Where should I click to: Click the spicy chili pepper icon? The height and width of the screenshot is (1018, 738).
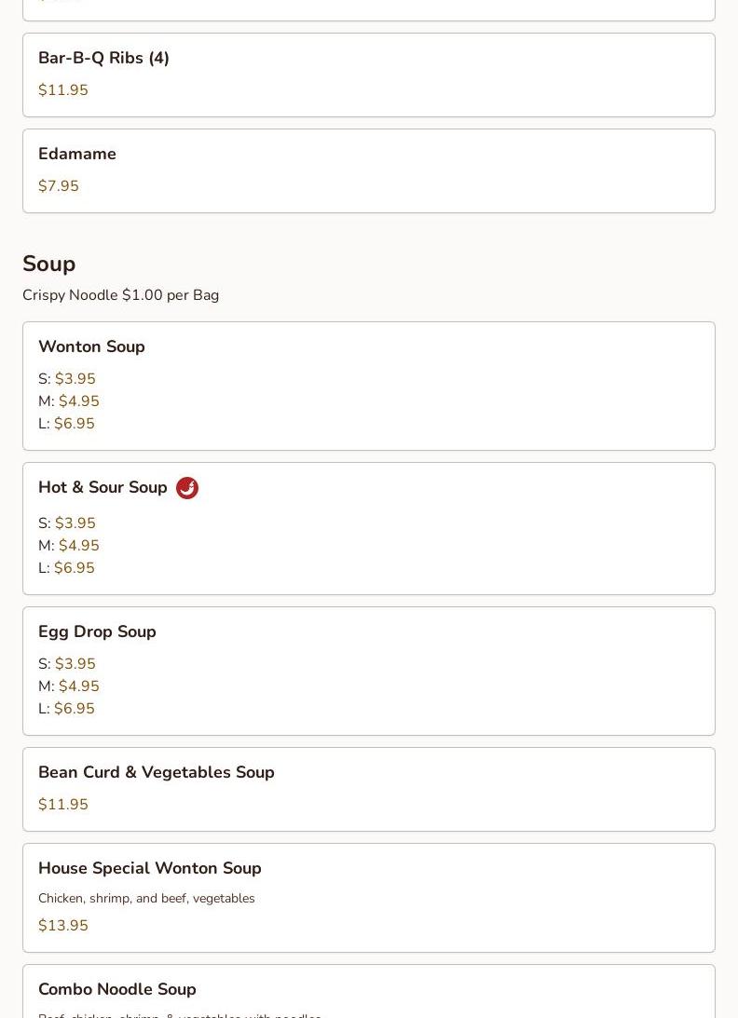[x=187, y=488]
